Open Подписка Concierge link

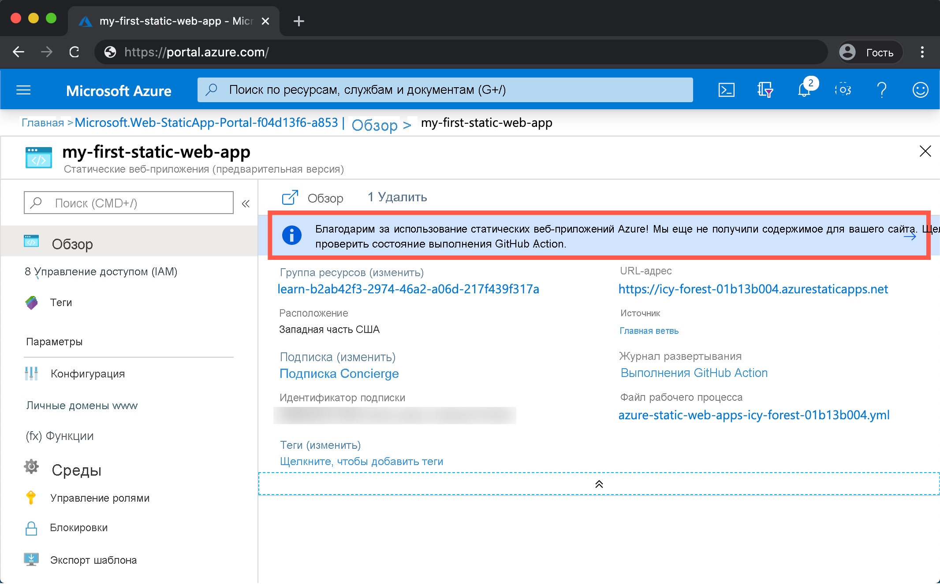pyautogui.click(x=339, y=373)
